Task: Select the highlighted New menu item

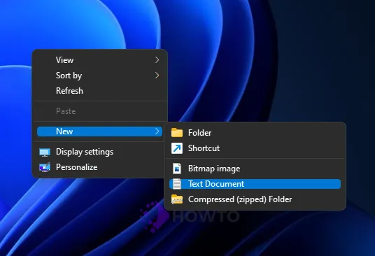Action: (100, 131)
